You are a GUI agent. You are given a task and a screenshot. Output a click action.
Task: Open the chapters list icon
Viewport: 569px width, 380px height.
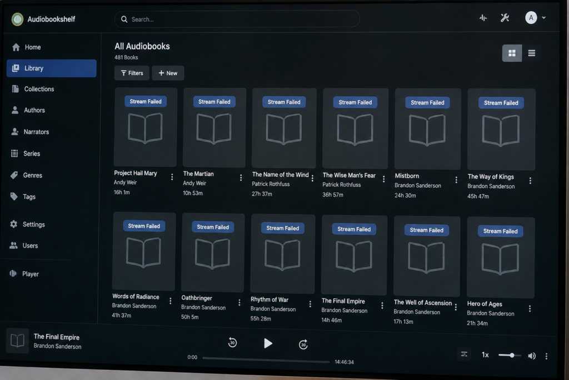point(464,354)
